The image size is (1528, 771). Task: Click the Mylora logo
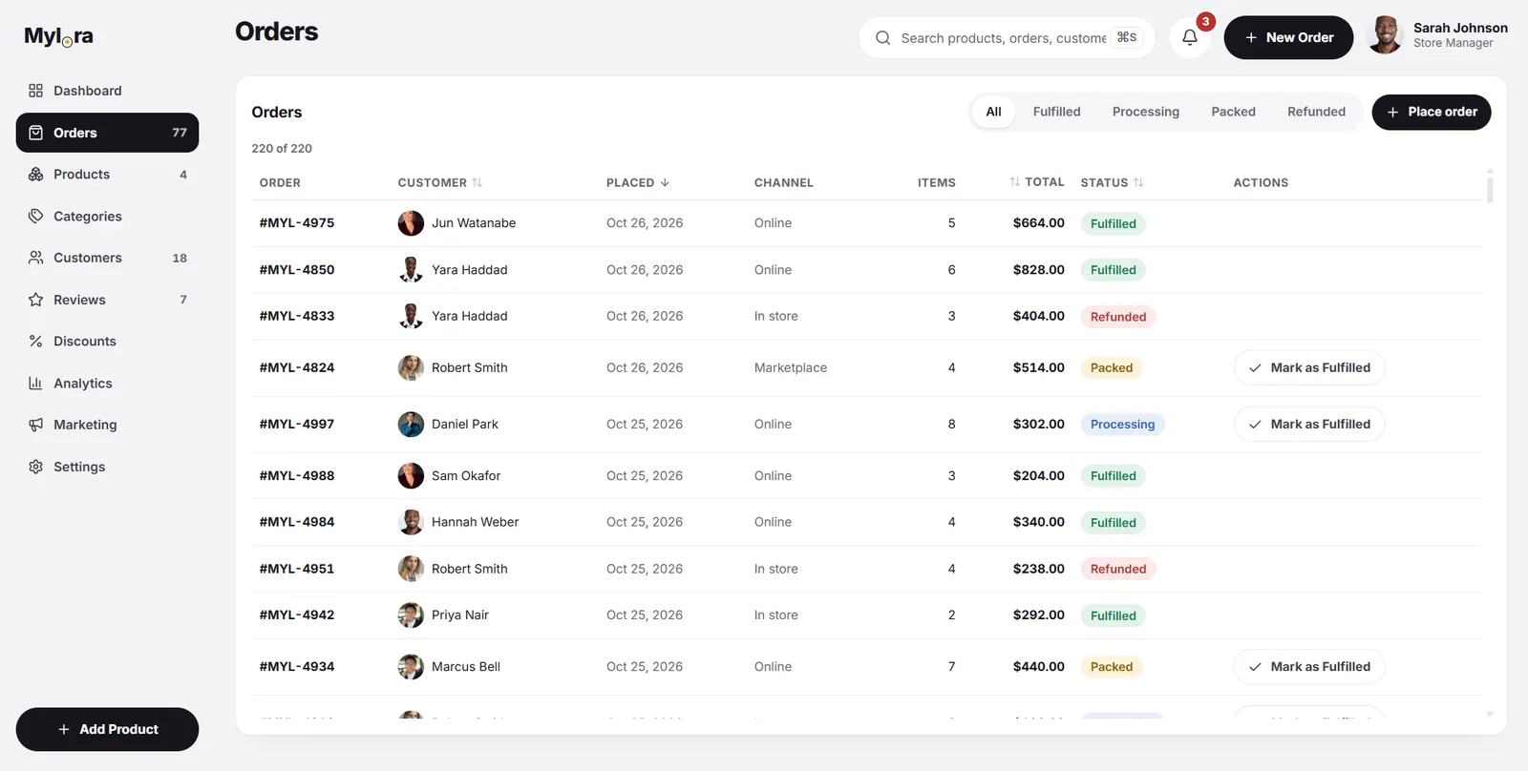[x=58, y=36]
